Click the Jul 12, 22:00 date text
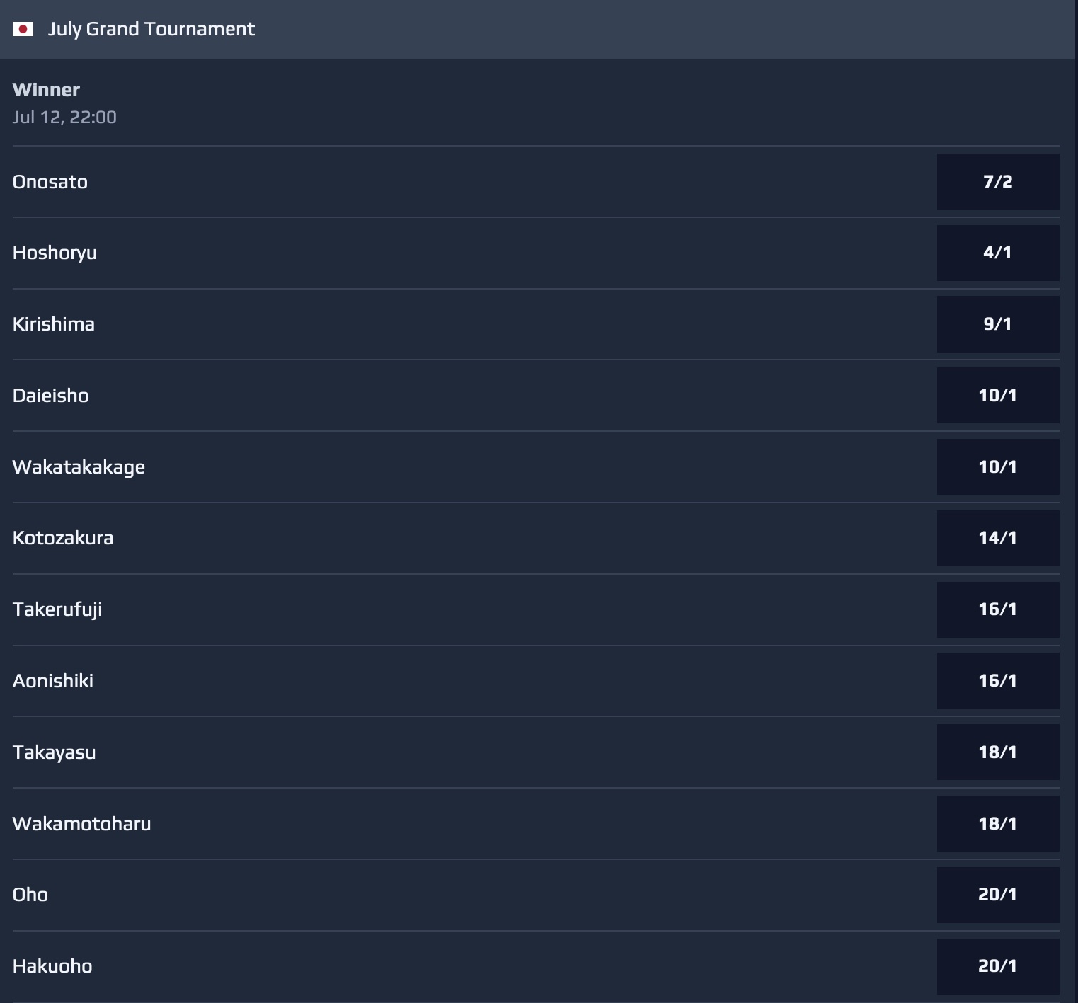The width and height of the screenshot is (1078, 1003). click(64, 118)
